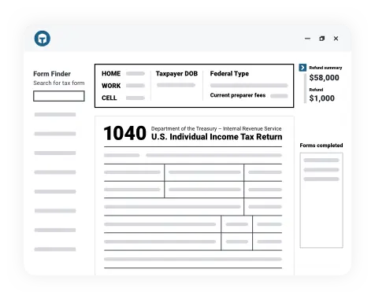Minimize the application window
375x299 pixels.
[x=307, y=39]
